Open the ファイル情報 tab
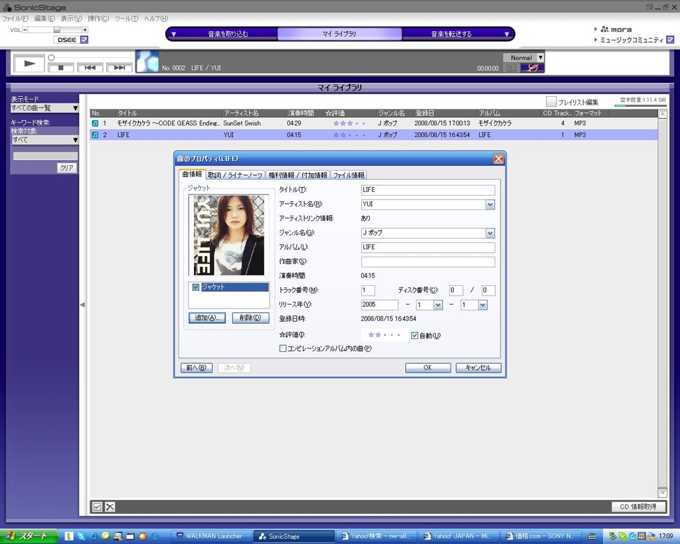The image size is (680, 544). [x=349, y=175]
